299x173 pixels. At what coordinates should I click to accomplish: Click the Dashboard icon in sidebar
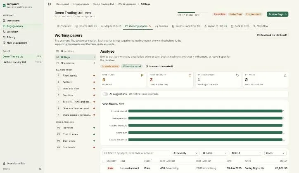(4, 21)
